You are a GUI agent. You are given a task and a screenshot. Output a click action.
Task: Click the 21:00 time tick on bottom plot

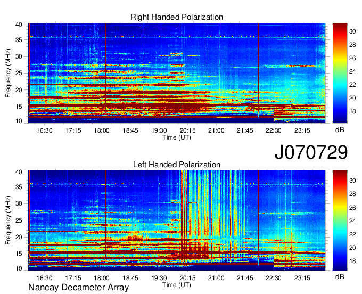(216, 278)
